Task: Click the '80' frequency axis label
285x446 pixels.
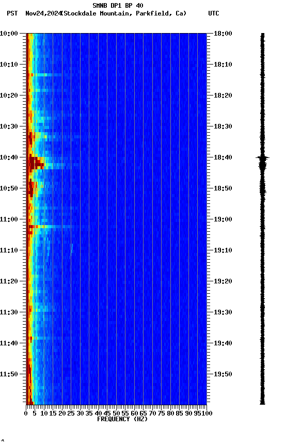Action: (x=170, y=414)
